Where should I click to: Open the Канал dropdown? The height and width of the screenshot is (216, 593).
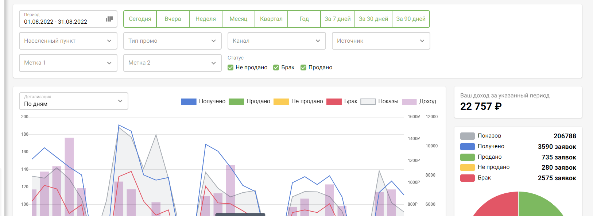(277, 41)
